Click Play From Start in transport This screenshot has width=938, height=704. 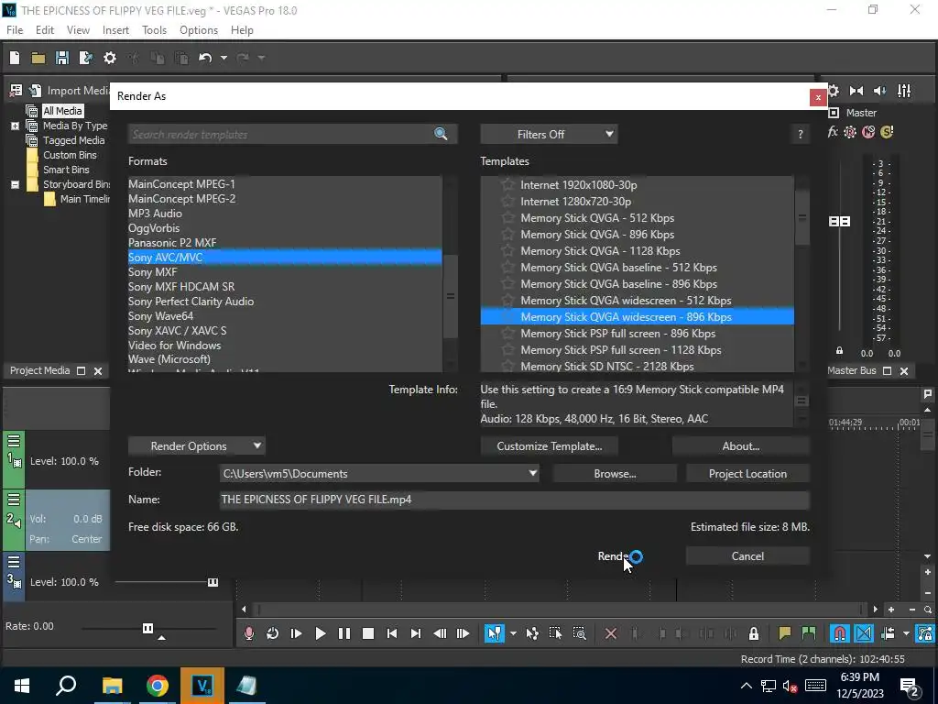pyautogui.click(x=296, y=633)
